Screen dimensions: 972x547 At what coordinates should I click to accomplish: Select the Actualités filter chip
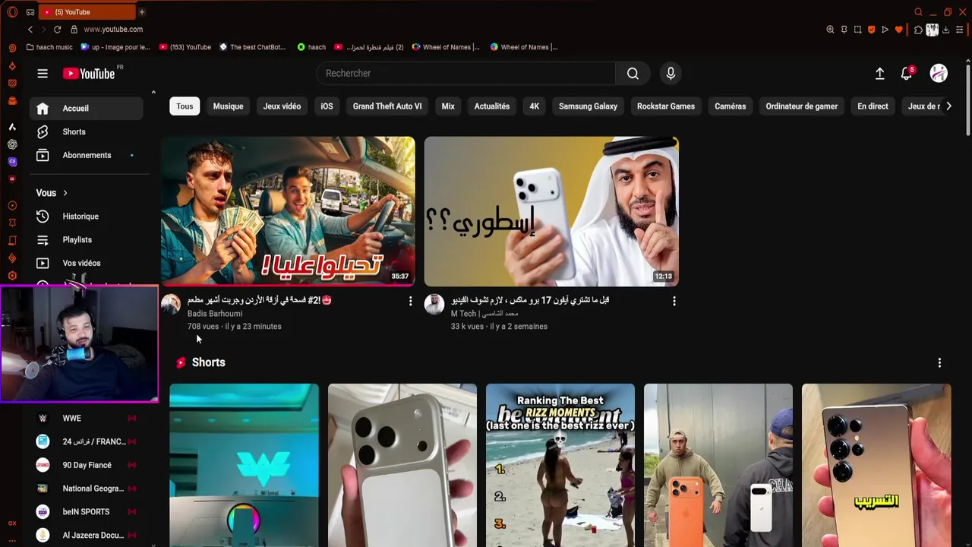[x=492, y=106]
